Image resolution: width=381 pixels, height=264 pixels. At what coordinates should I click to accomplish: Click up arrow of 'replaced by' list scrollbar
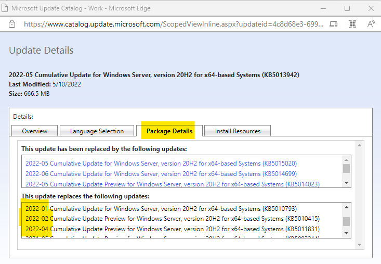(347, 160)
